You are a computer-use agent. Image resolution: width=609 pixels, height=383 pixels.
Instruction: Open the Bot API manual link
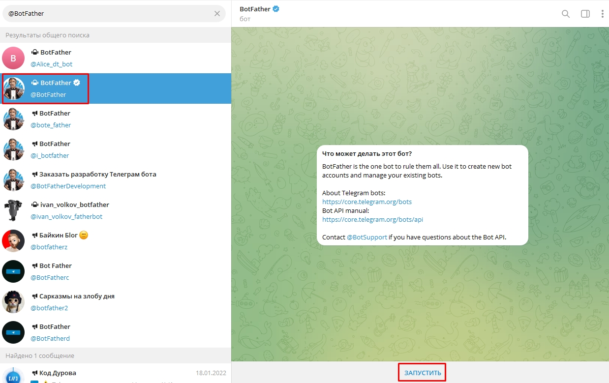pos(372,219)
